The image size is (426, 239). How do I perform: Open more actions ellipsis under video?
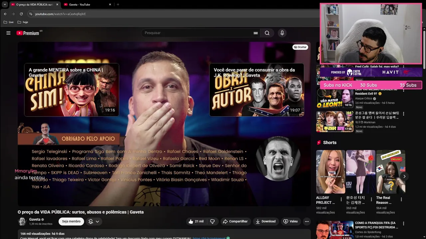click(307, 221)
